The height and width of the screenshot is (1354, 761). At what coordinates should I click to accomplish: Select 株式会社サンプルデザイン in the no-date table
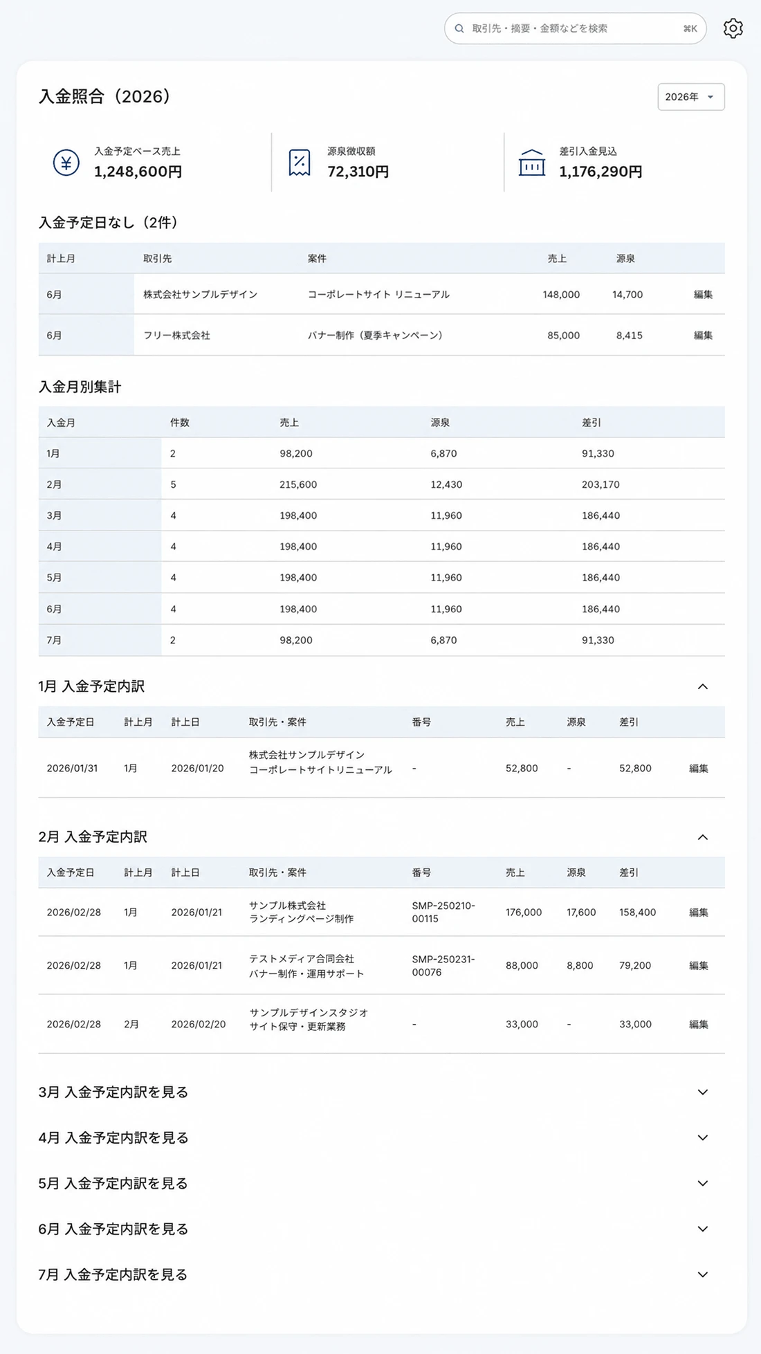(200, 294)
